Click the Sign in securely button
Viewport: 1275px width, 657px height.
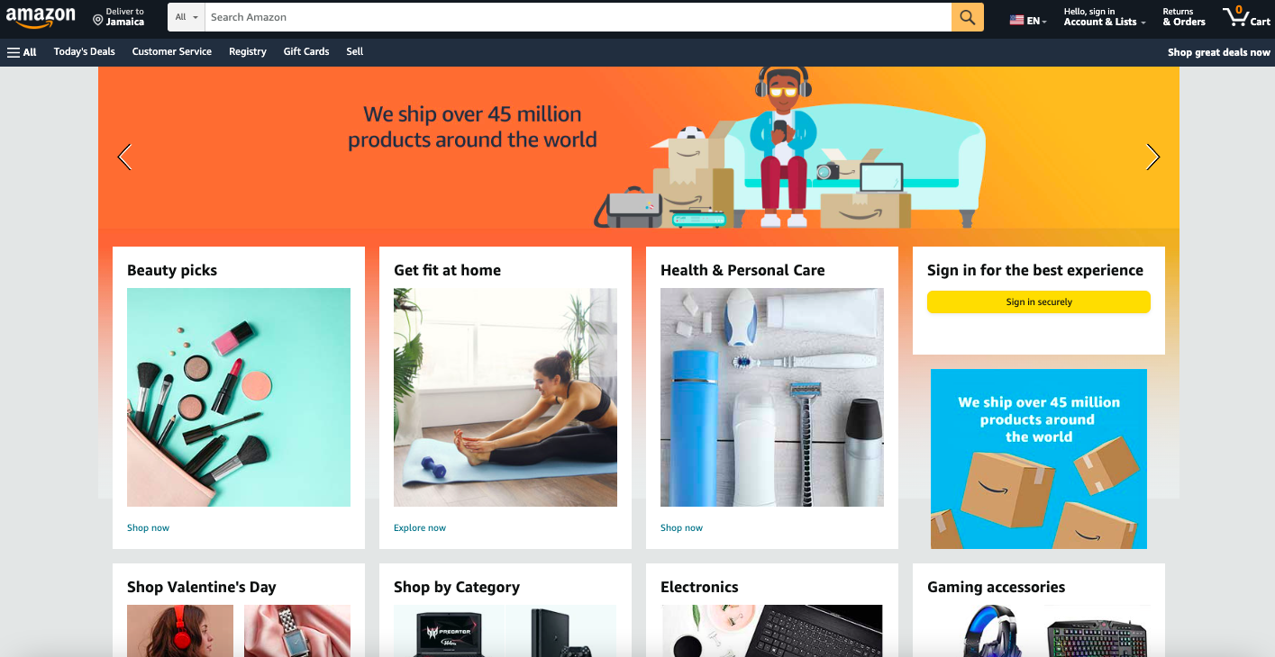(1039, 301)
